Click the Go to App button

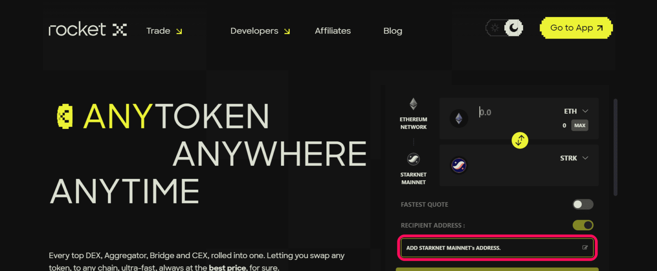pyautogui.click(x=576, y=27)
